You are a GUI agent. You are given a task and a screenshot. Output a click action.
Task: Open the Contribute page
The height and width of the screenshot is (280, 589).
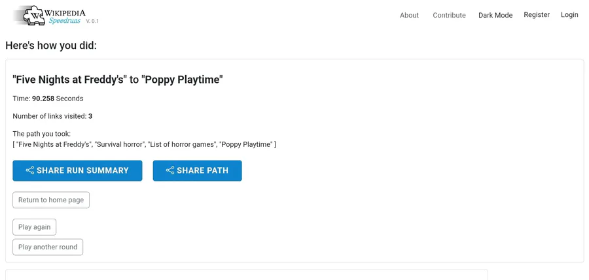click(449, 16)
